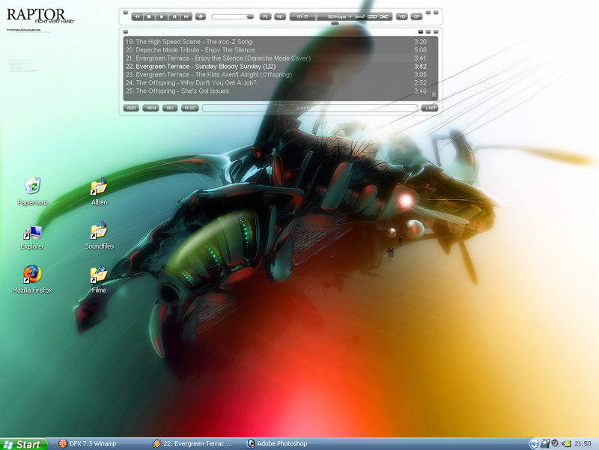Click the 320 kbps bitrate readout
The image size is (599, 450).
pos(336,16)
